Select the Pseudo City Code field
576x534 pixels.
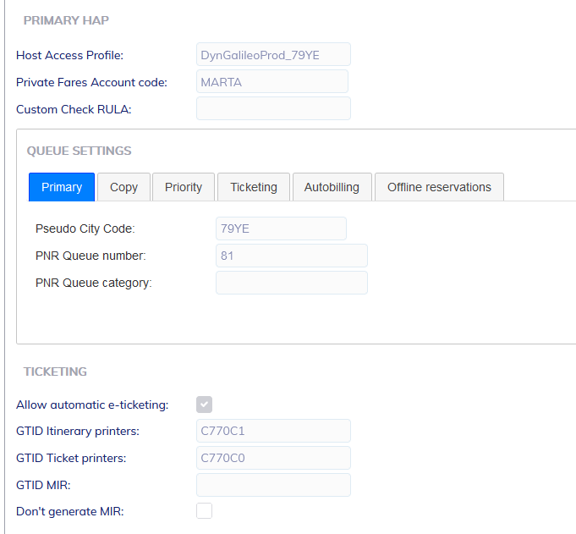point(281,228)
